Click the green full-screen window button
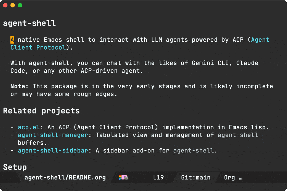Screen dimensions: 287x191 click(20, 5)
